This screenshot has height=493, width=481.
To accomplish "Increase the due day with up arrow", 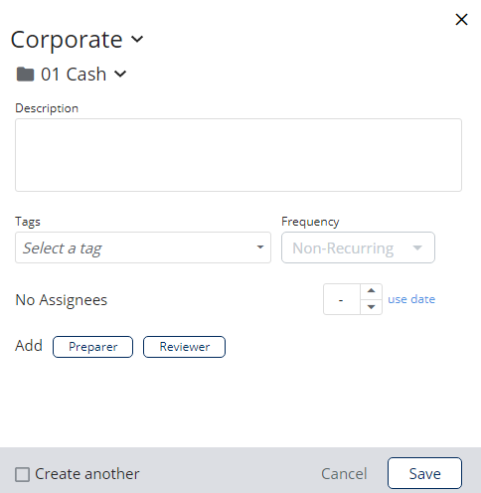I will click(x=371, y=290).
